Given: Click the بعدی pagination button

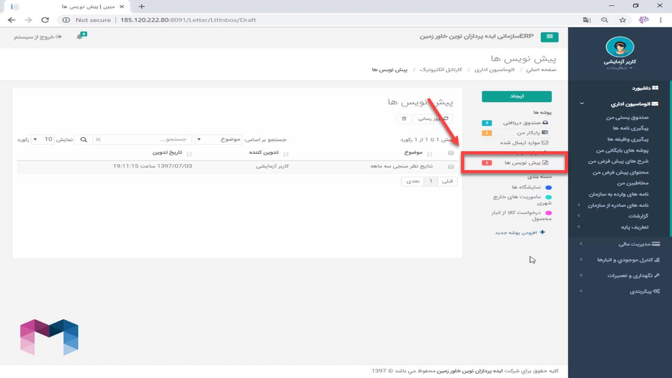Looking at the screenshot, I should (x=413, y=181).
